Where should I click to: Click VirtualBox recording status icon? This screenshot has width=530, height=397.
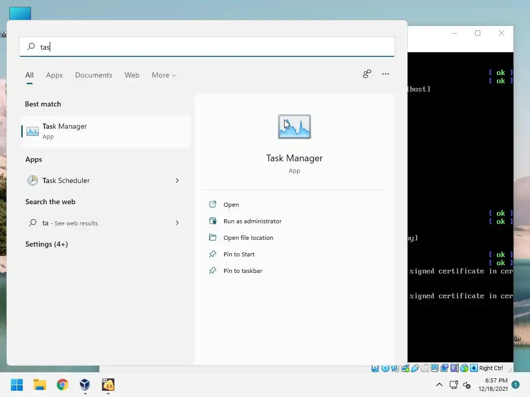[x=444, y=368]
